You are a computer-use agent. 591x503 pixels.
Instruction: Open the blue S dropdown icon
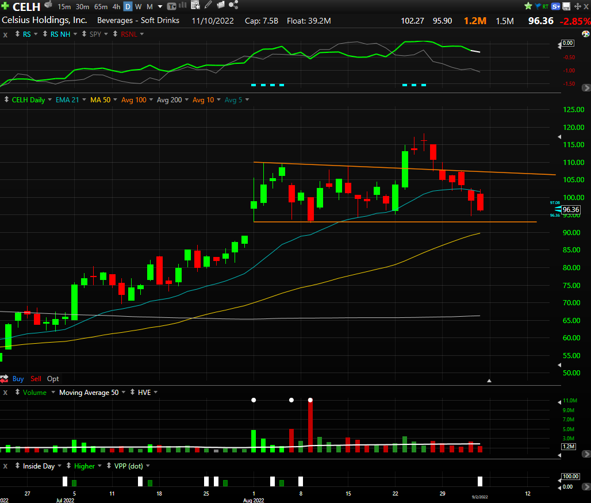coord(555,6)
